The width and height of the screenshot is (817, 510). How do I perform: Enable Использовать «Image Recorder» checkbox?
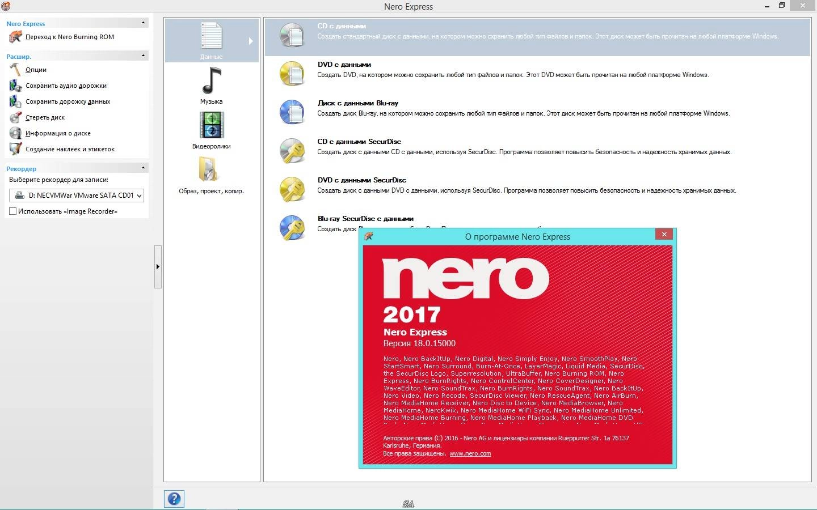[12, 211]
